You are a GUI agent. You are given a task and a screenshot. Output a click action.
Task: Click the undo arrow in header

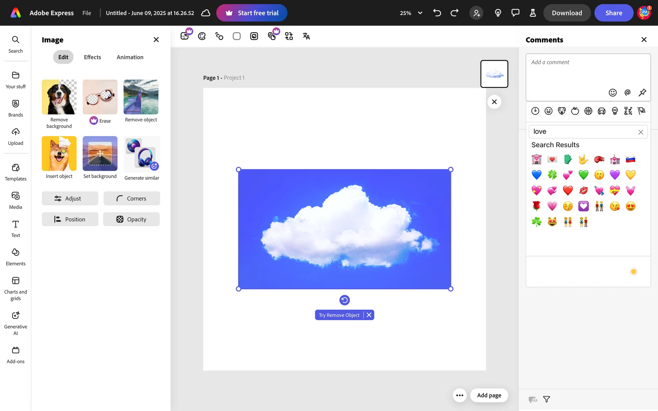point(437,13)
